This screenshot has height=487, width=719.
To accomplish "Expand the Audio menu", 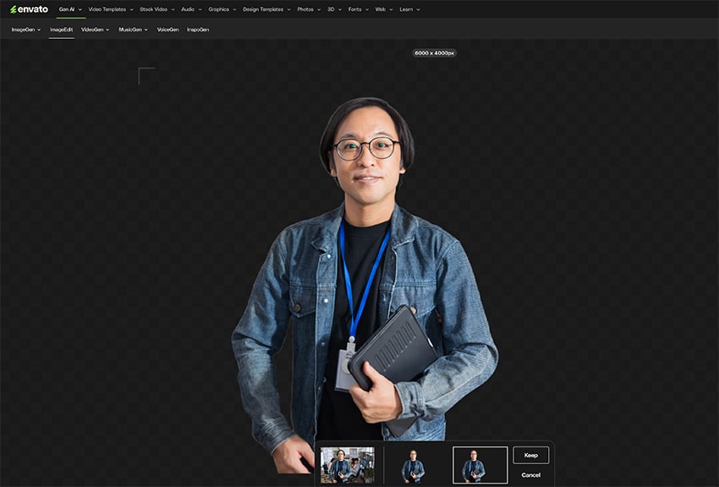I will point(191,9).
